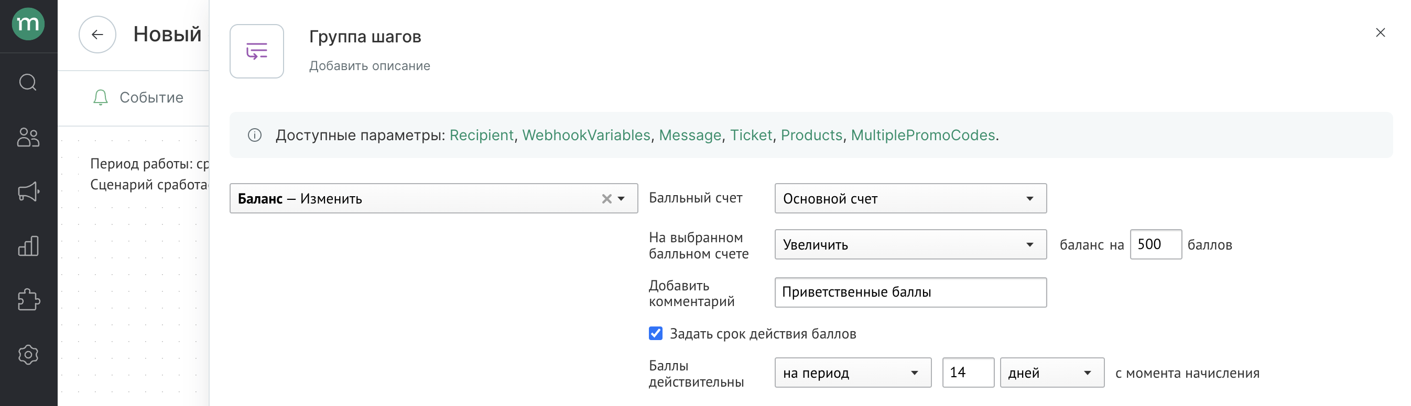1411x406 pixels.
Task: Go back with the arrow button
Action: (x=97, y=35)
